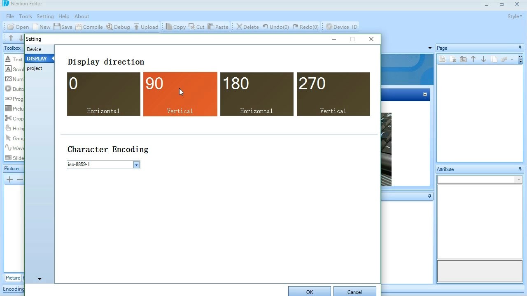This screenshot has width=527, height=296.
Task: Select the Slider component in Toolbox
Action: (14, 158)
